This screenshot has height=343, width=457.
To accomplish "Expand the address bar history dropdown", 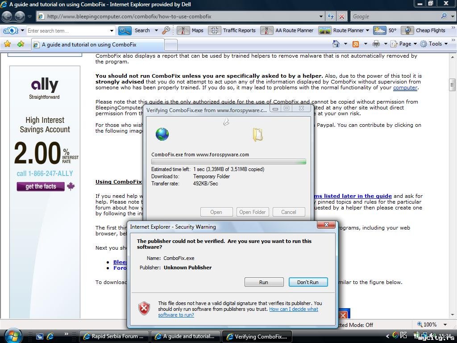I will (321, 17).
